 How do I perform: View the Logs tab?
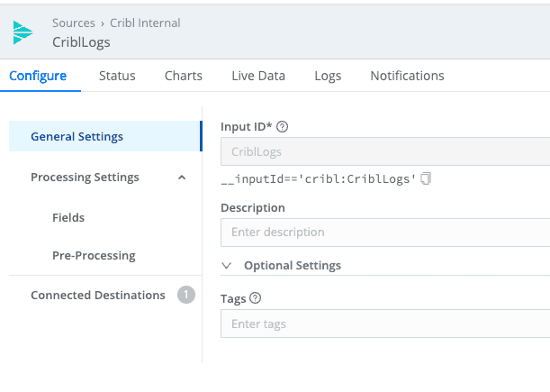[328, 76]
